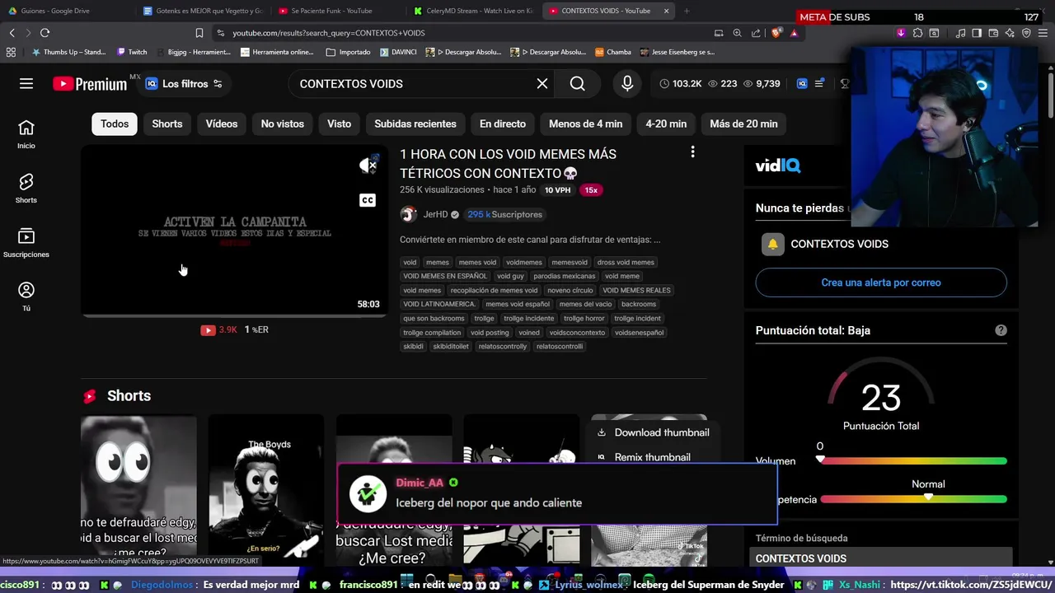Open the Tú profile section
The image size is (1055, 593).
tap(26, 296)
